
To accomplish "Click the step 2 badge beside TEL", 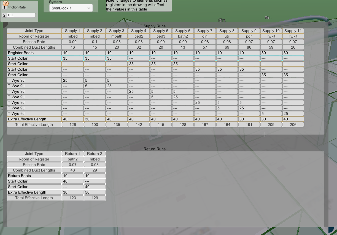I will (x=4, y=15).
